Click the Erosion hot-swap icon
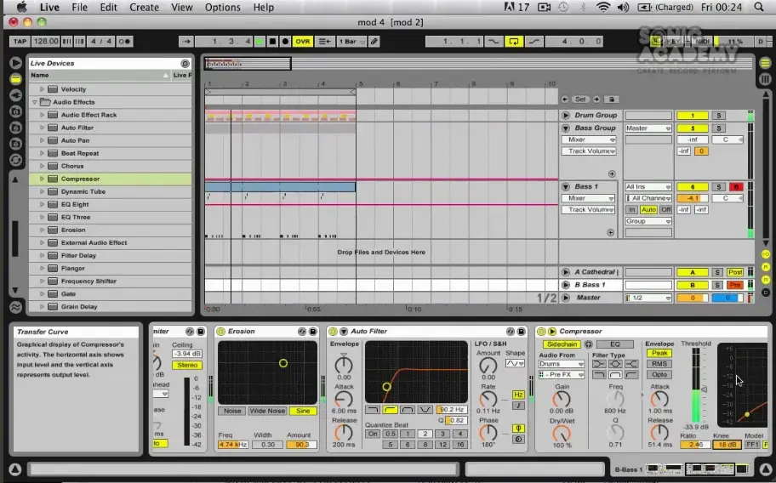Viewport: 776px width, 483px height. 302,332
